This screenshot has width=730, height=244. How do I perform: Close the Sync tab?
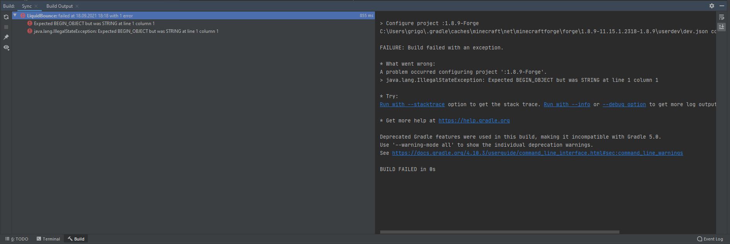pos(36,6)
